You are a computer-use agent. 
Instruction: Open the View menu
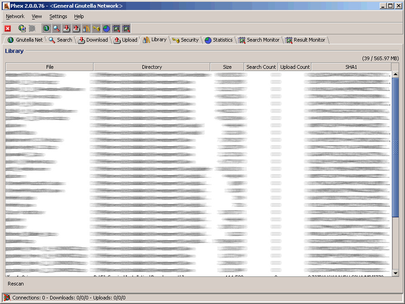tap(37, 16)
